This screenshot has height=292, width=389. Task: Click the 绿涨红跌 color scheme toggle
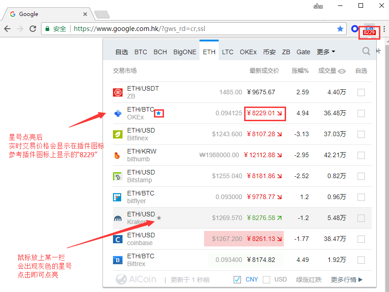(309, 280)
